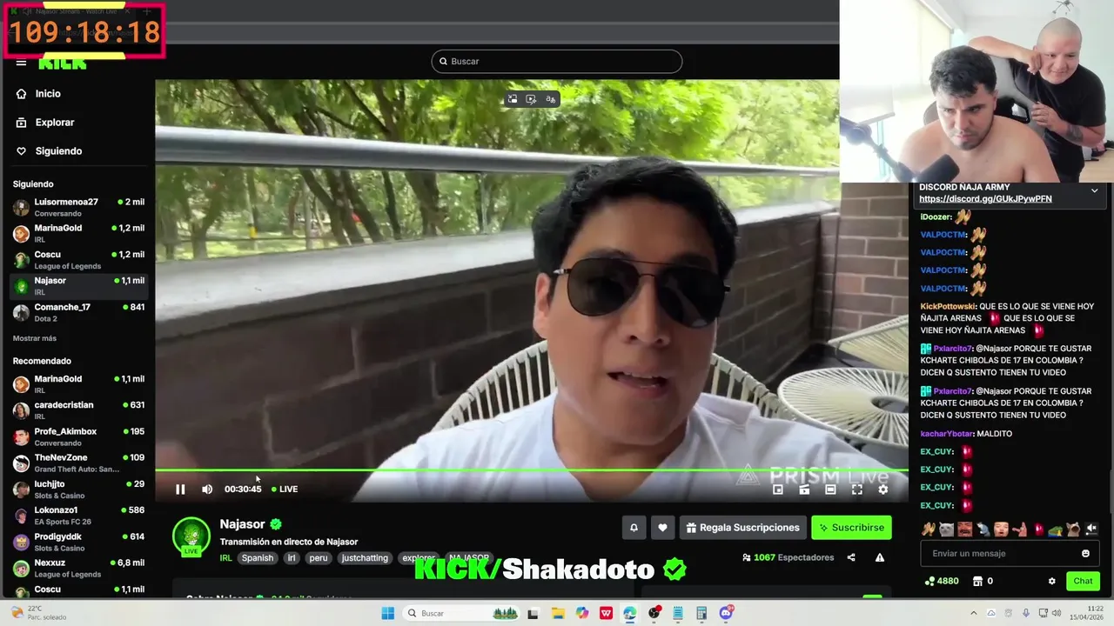
Task: Enable mini player mode icon
Action: click(x=778, y=489)
